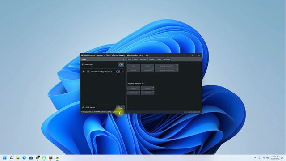Collapse the tab bar using the right chevron
The width and height of the screenshot is (286, 161).
click(199, 59)
